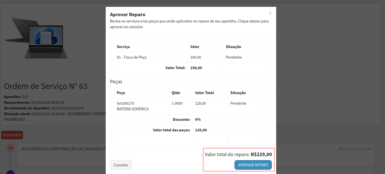The width and height of the screenshot is (385, 174).
Task: Click the R$229,00 total repair value
Action: point(261,154)
